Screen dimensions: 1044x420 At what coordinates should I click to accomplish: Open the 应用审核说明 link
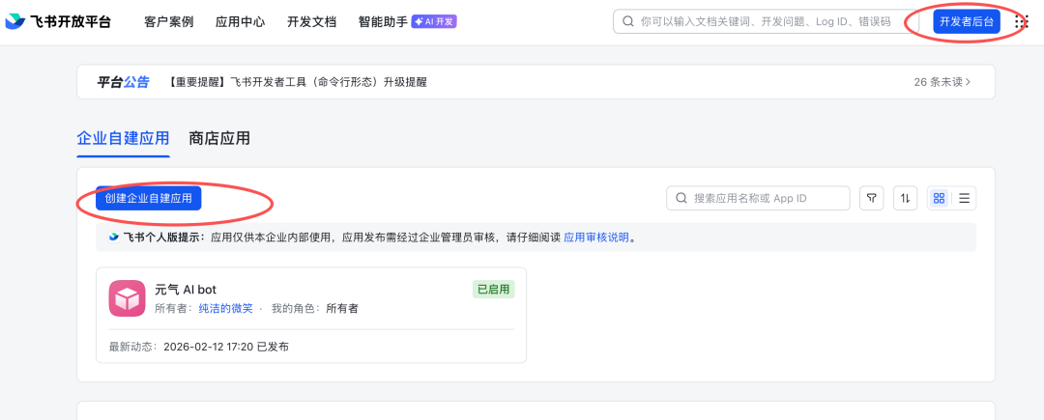pos(595,238)
